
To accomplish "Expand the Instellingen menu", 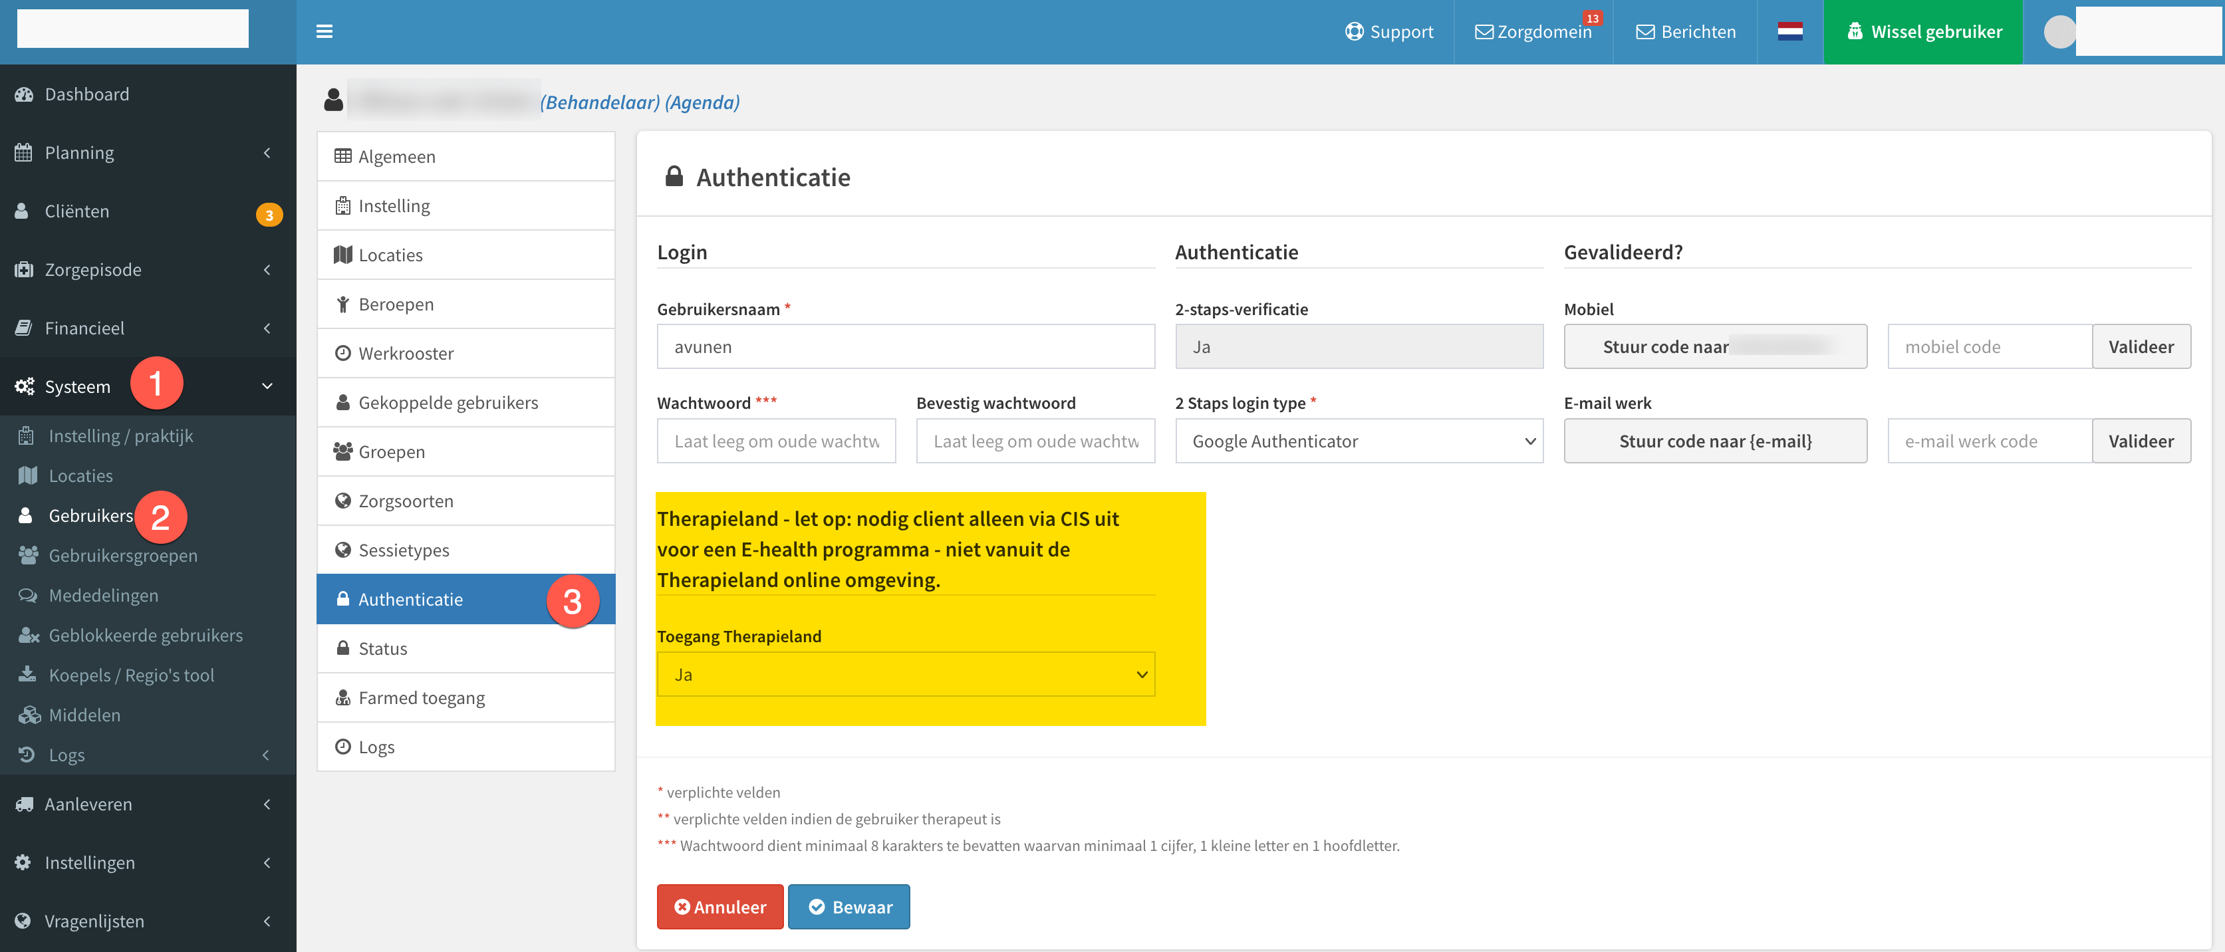I will [148, 862].
